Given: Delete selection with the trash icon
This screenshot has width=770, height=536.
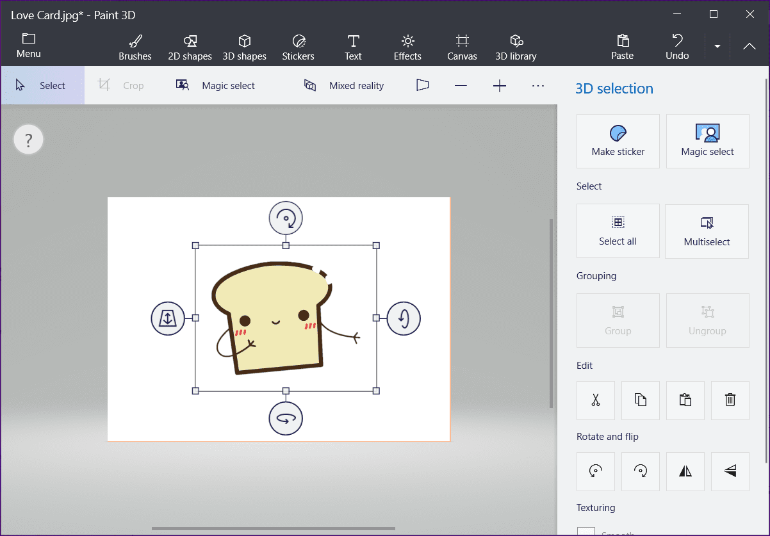Looking at the screenshot, I should click(730, 400).
